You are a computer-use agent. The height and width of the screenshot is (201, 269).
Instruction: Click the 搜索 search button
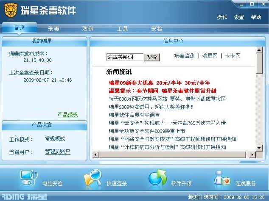[x=151, y=57]
